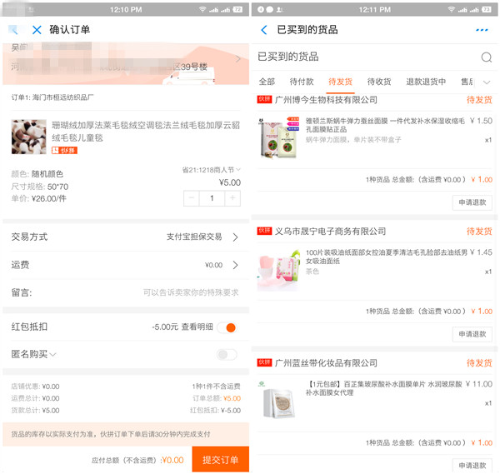This screenshot has width=500, height=474.
Task: Tap the blanket product title text
Action: [x=146, y=132]
